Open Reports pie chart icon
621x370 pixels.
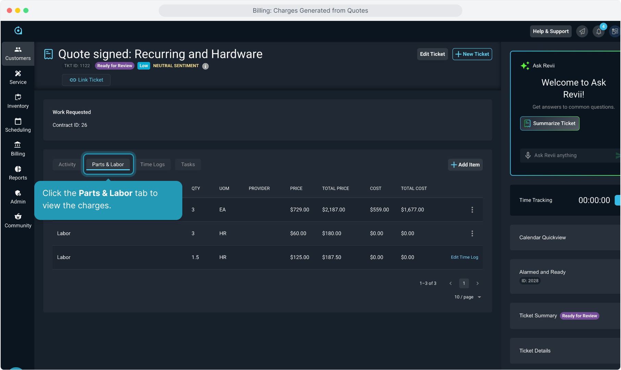click(x=18, y=173)
